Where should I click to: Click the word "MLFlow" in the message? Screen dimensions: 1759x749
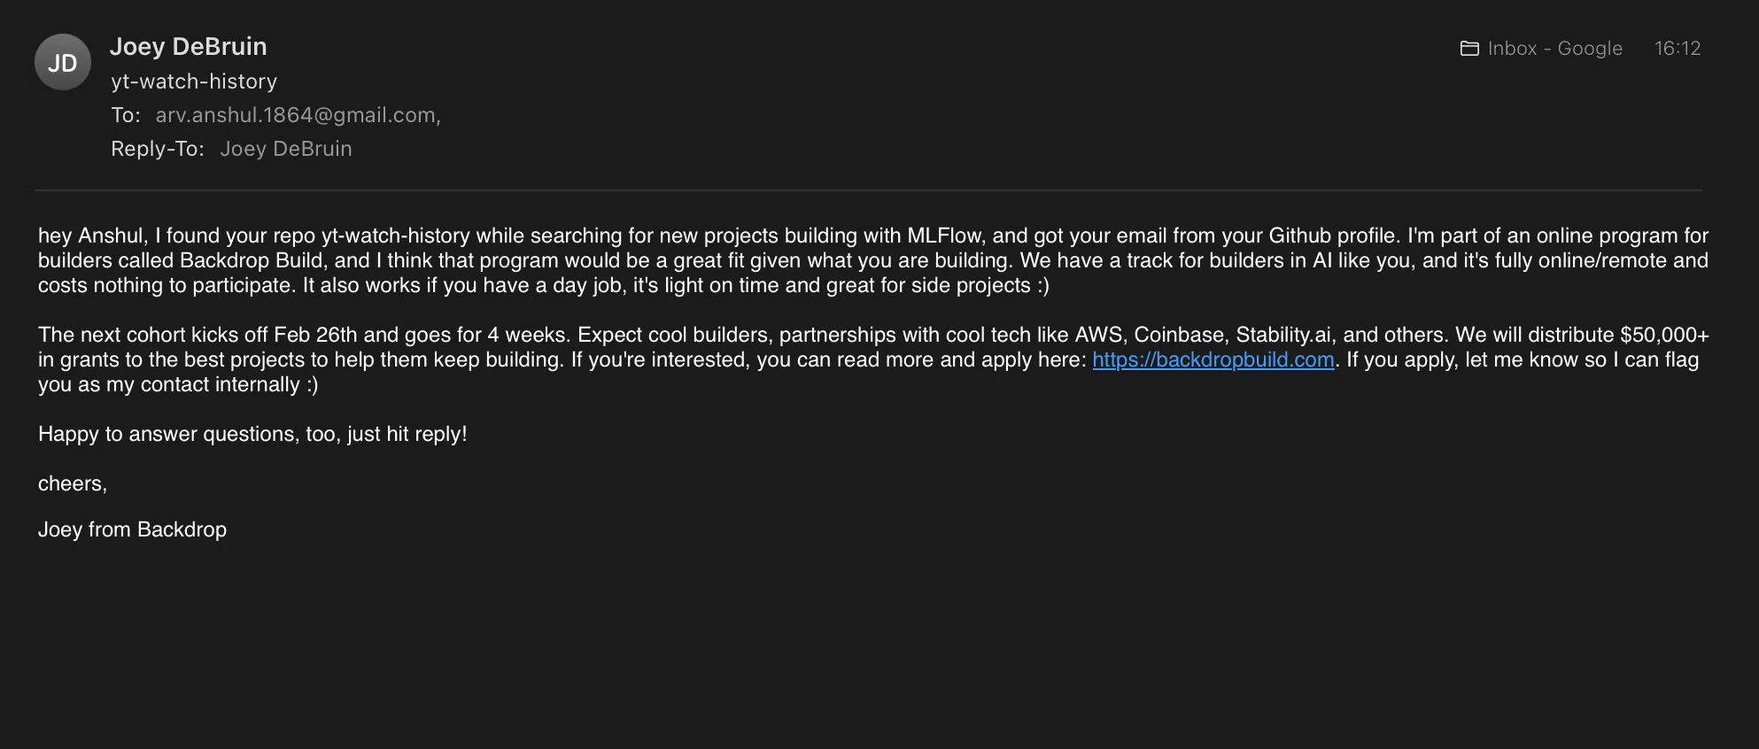tap(945, 236)
